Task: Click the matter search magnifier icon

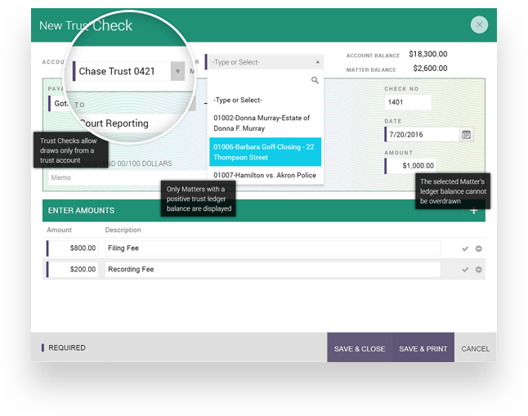Action: [315, 80]
